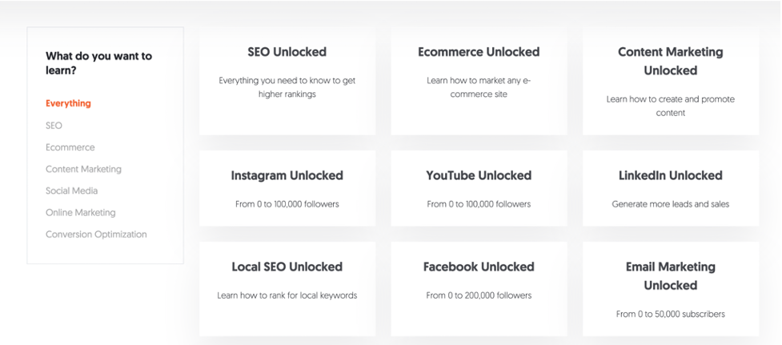782x345 pixels.
Task: Show Content Marketing courses
Action: [x=83, y=169]
